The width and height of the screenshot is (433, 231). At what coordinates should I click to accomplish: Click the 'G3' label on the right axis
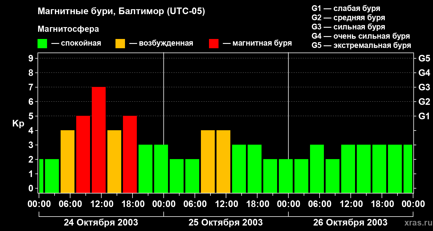(x=424, y=87)
